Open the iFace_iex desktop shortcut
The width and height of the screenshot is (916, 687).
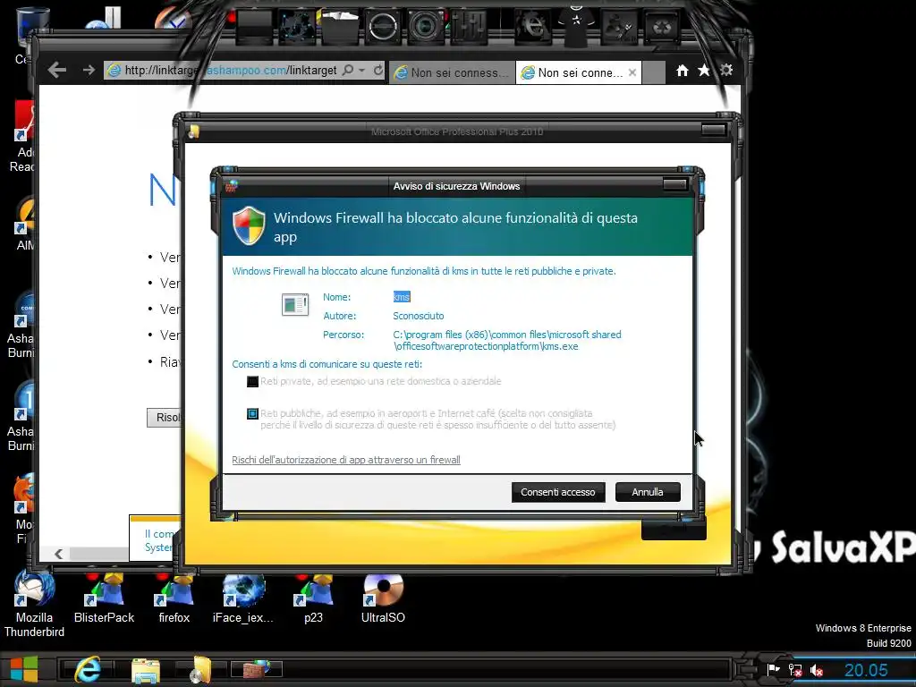pos(243,598)
